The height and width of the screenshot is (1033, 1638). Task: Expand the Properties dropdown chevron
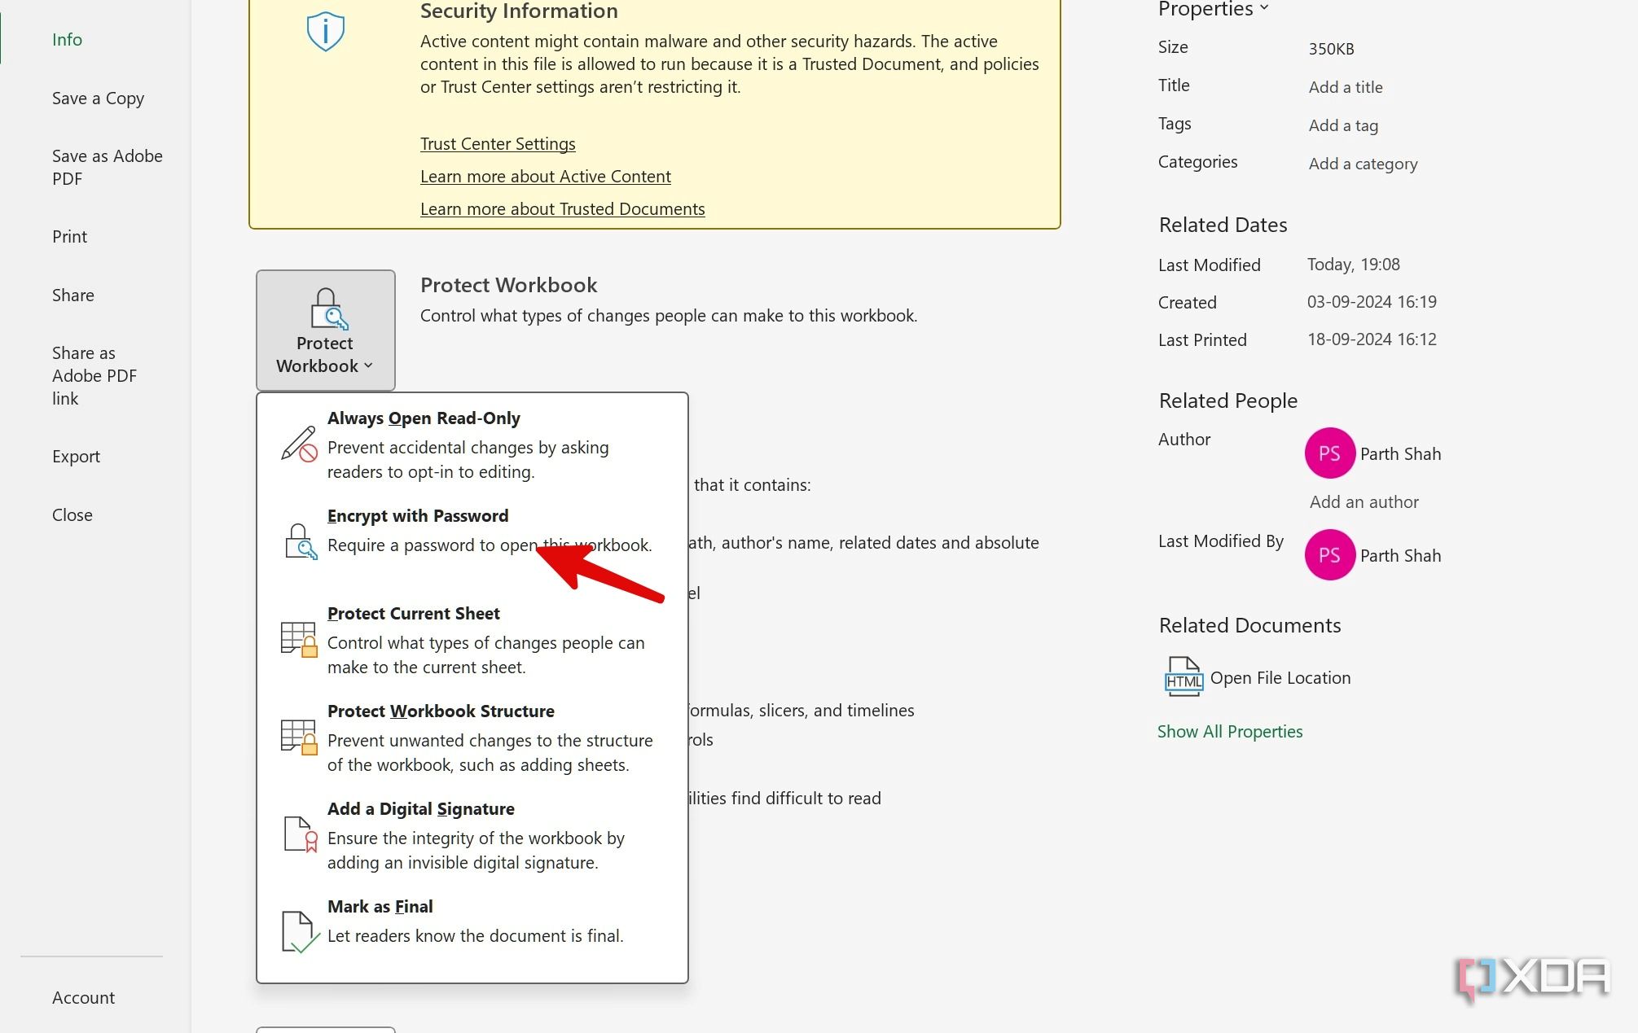point(1264,8)
